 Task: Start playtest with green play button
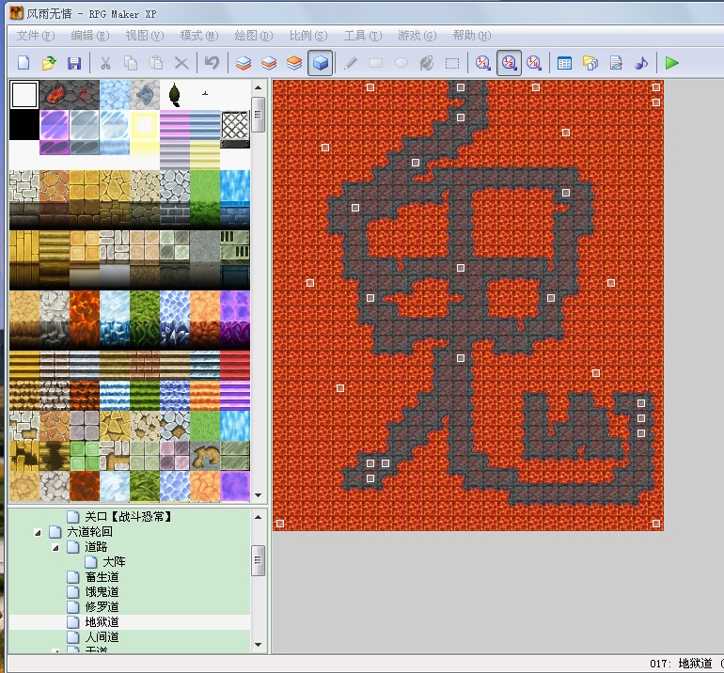[672, 63]
